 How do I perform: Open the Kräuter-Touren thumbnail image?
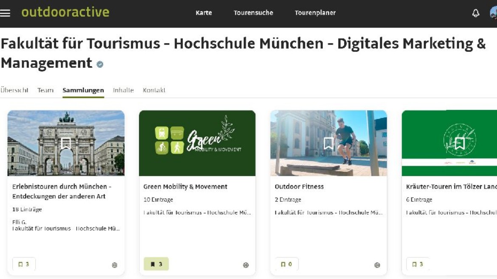(449, 143)
